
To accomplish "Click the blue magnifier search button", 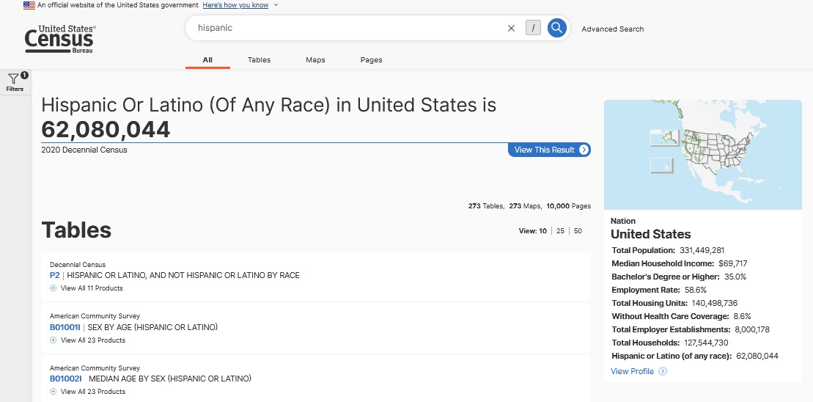I will coord(556,28).
